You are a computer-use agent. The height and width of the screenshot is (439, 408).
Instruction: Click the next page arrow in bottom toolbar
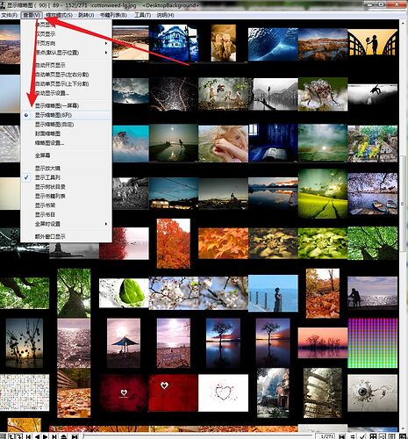coord(46,436)
